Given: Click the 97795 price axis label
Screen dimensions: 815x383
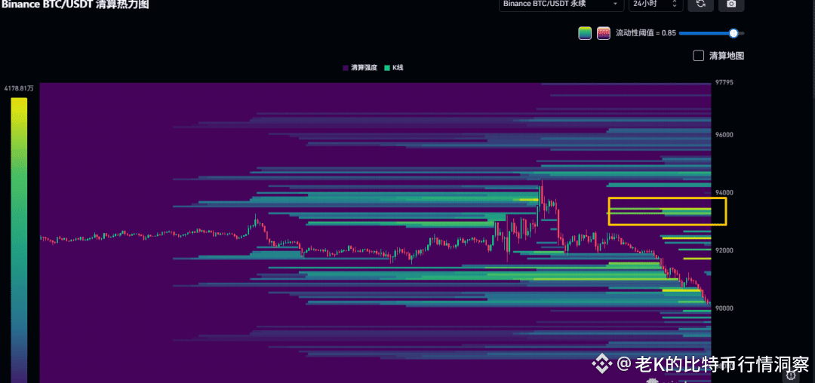Looking at the screenshot, I should point(724,82).
